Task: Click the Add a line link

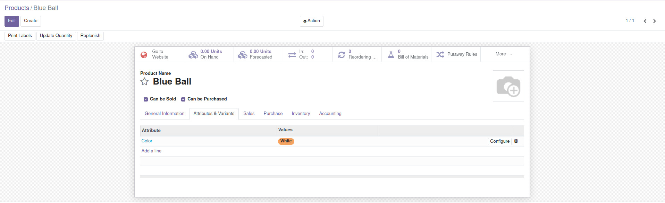Action: click(x=151, y=151)
